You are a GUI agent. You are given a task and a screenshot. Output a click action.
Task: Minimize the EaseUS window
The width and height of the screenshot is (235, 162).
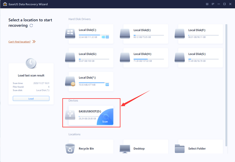(219, 4)
